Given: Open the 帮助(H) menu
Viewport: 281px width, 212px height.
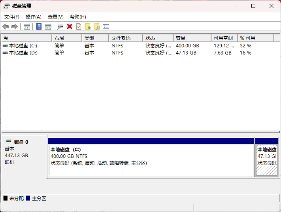Looking at the screenshot, I should coord(78,17).
